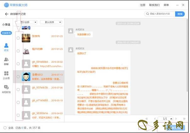190x133 pixels.
Task: Open the 好友 friends section
Action: pos(6,47)
